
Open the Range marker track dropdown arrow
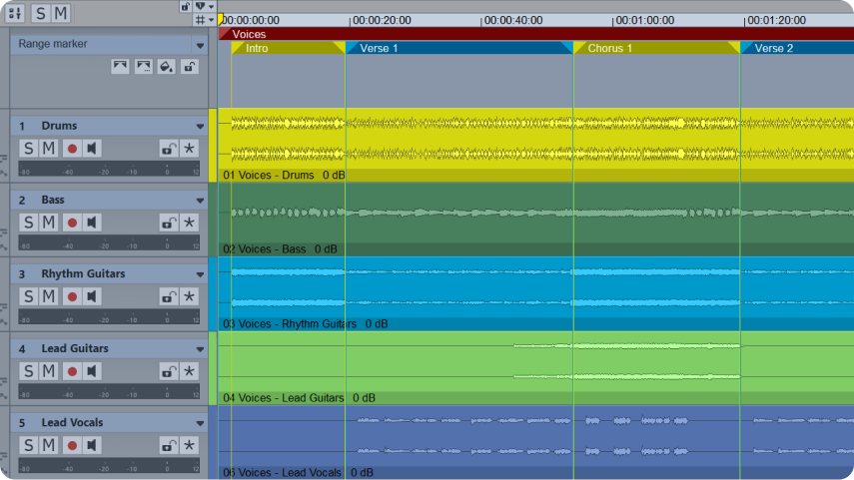click(x=200, y=46)
